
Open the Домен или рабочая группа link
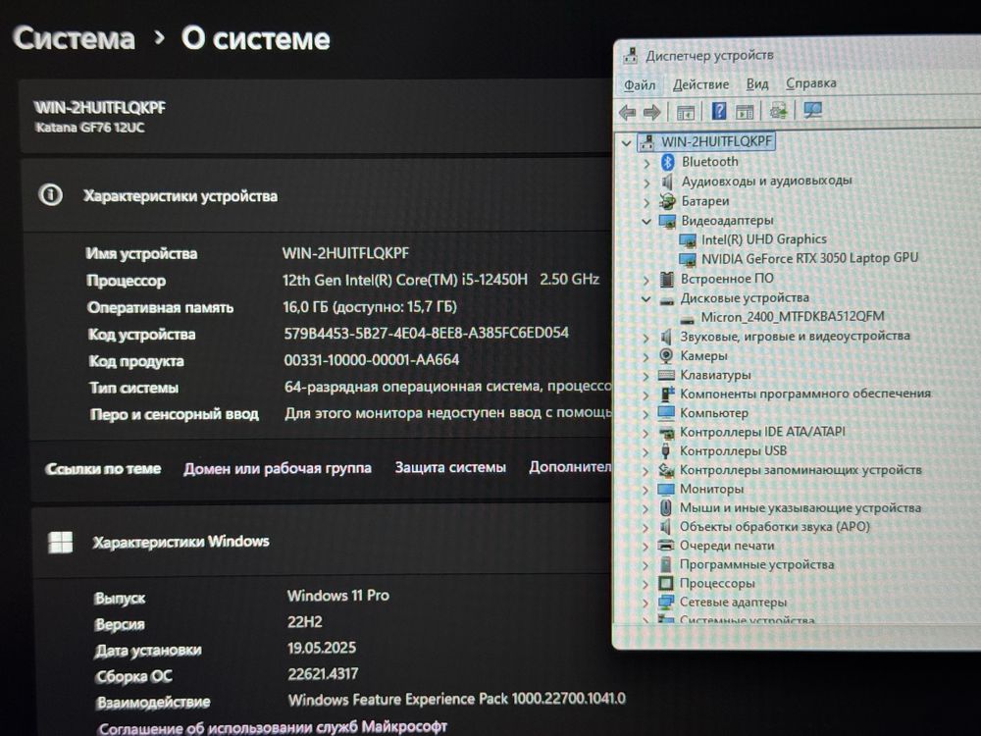pos(278,468)
